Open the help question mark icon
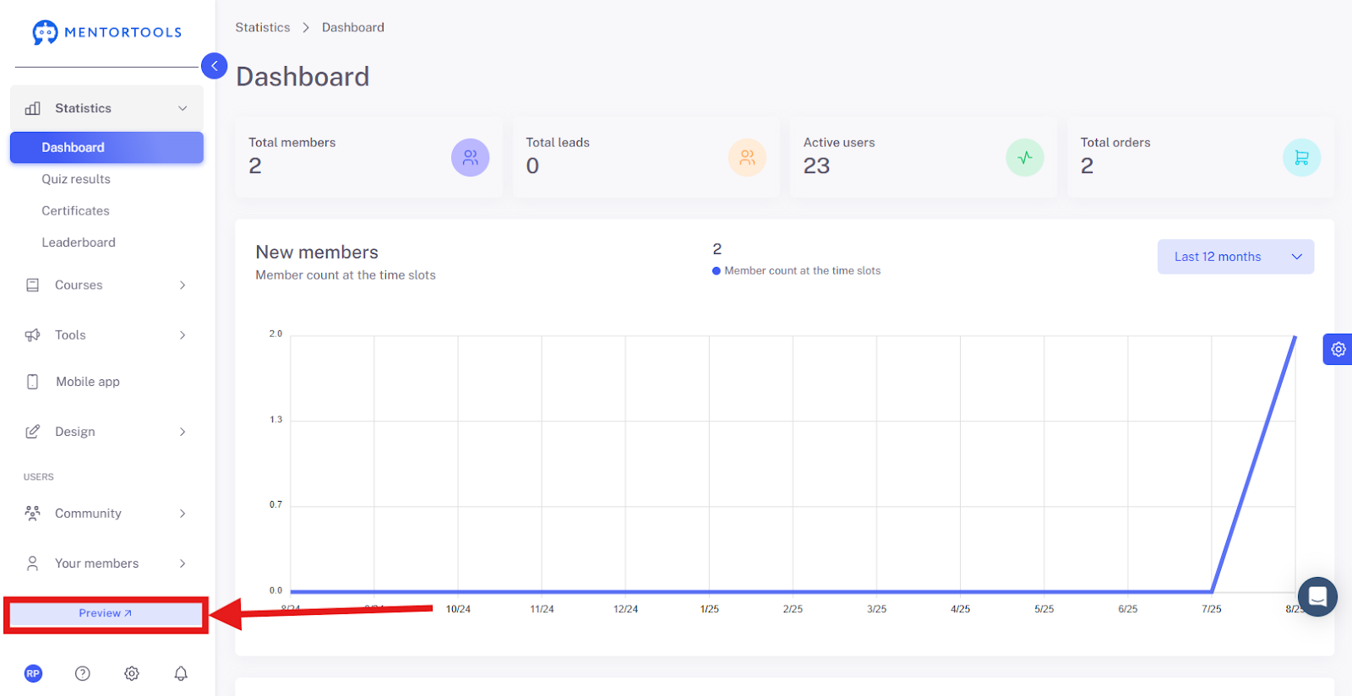 coord(82,673)
